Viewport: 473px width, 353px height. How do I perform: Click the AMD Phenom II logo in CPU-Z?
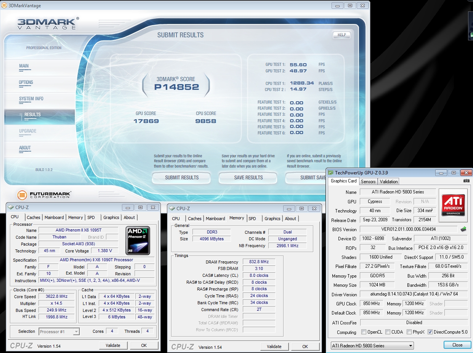pyautogui.click(x=138, y=240)
